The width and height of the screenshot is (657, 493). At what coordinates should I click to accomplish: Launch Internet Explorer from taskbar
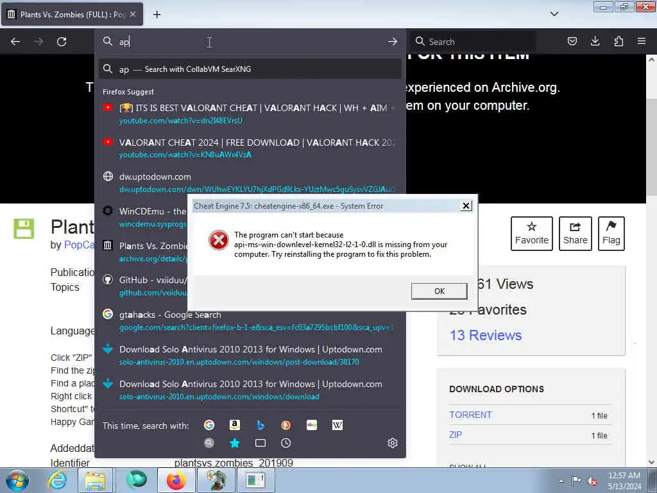tap(56, 480)
